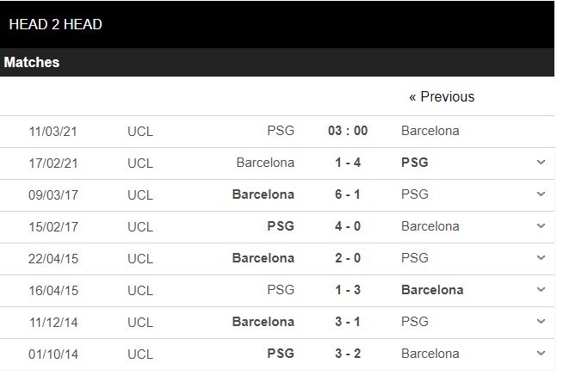Screen dimensions: 563x376
Task: Expand the 16/04/15 PSG 1 - 3 Barcelona row
Action: coord(541,290)
